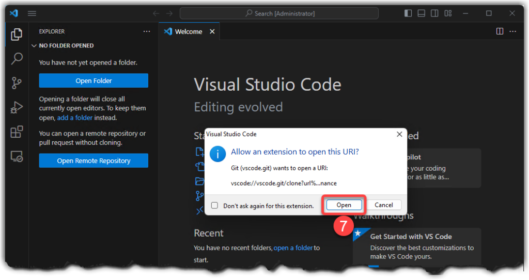Click the VS Code logo in title bar
529x280 pixels.
[x=14, y=13]
